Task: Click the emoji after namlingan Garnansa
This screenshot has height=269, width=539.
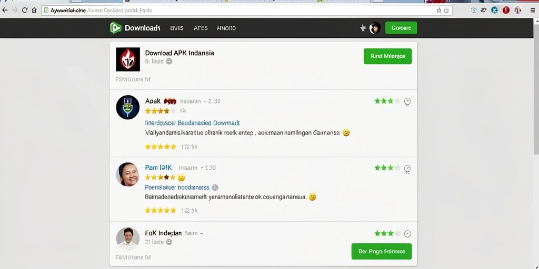Action: (x=346, y=133)
